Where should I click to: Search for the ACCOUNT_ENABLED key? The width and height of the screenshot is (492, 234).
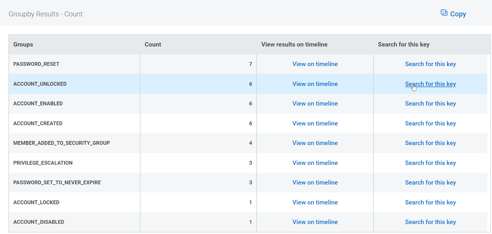[x=430, y=103]
